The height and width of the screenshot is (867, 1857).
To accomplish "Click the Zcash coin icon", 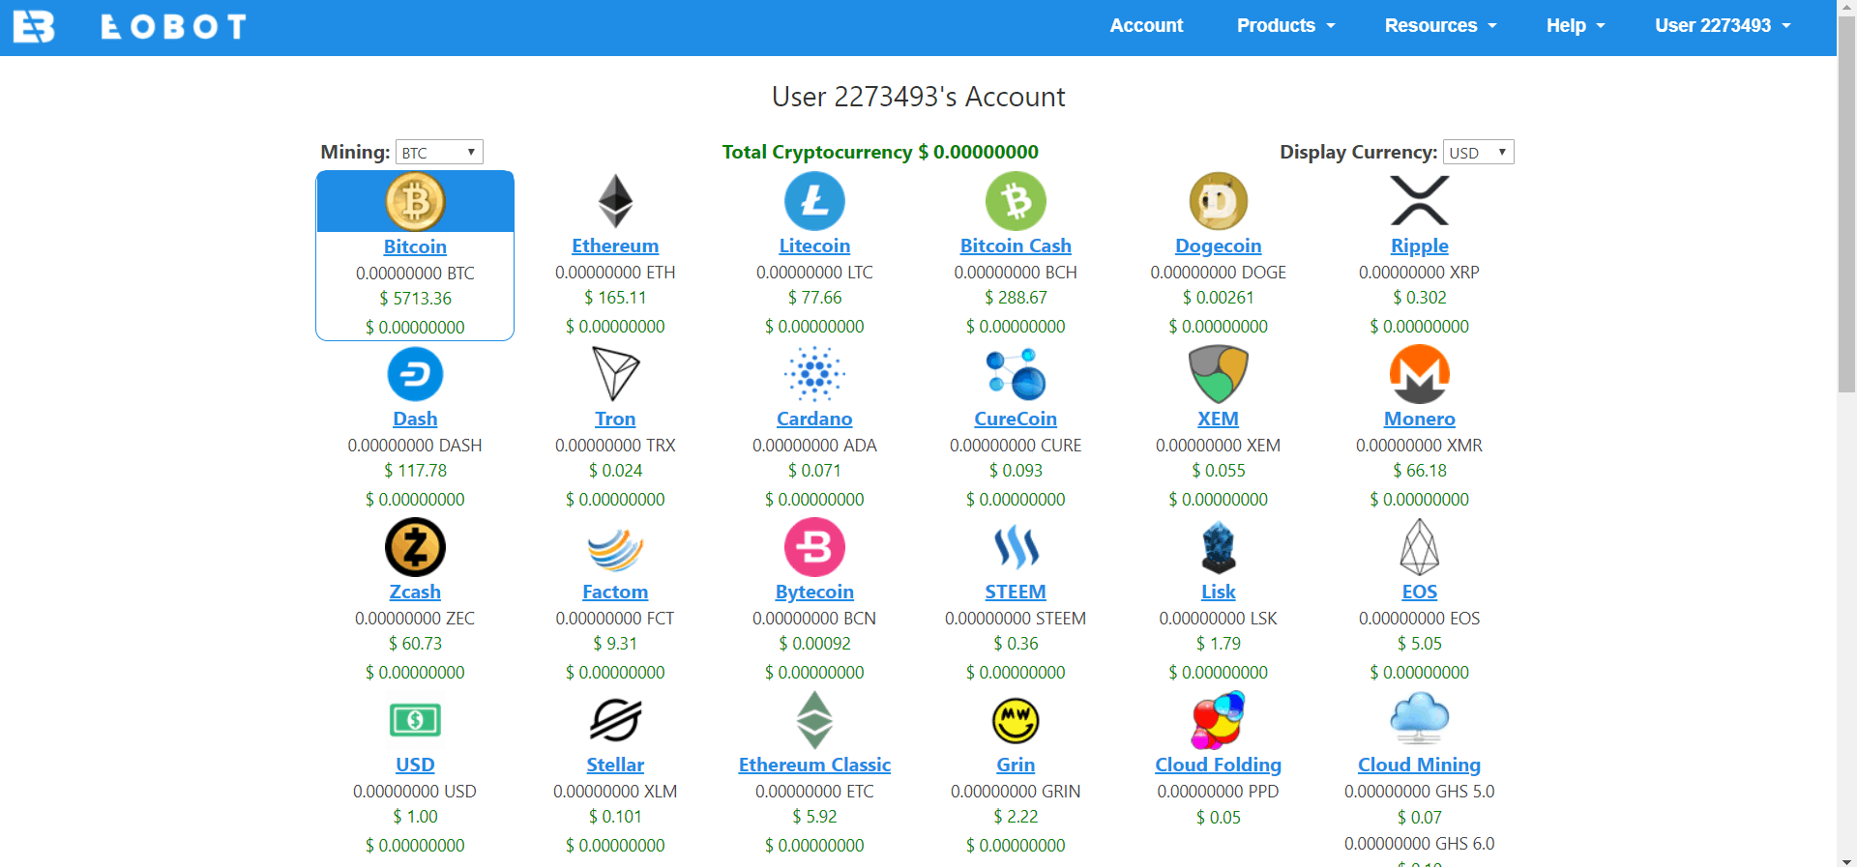I will 415,547.
